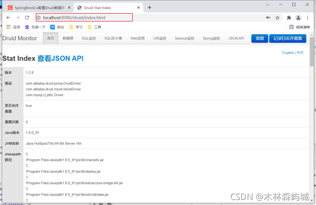Switch language to English
The image size is (316, 205).
(x=288, y=53)
